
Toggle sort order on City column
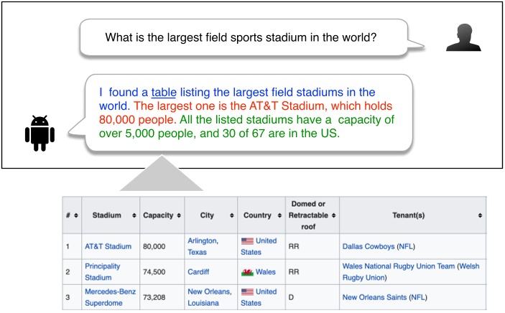[231, 215]
